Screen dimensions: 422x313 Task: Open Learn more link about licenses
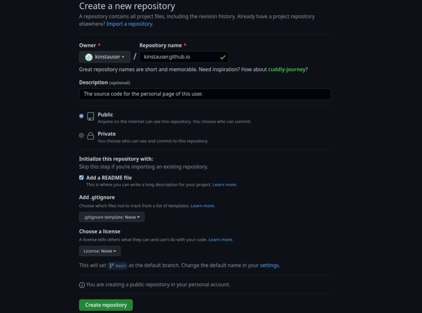point(220,239)
